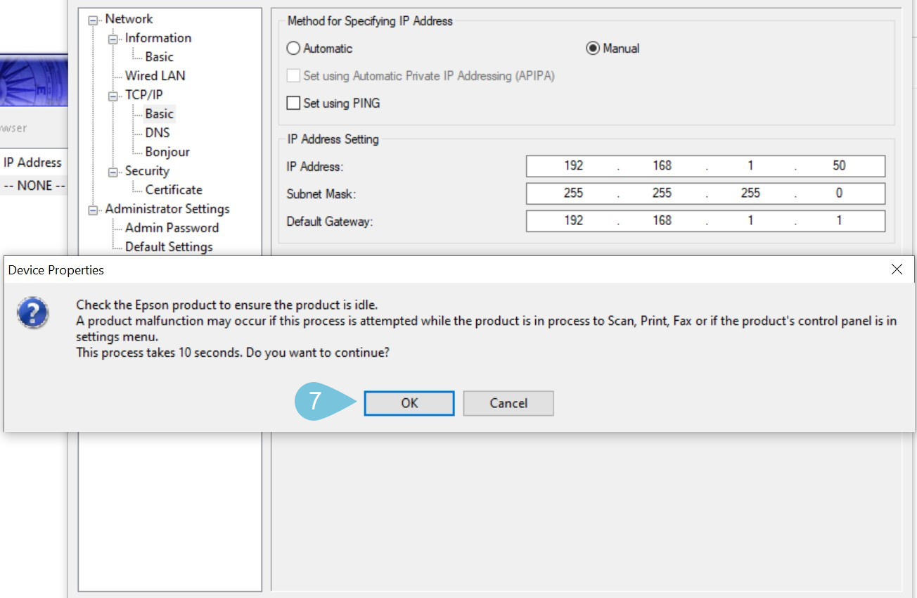Viewport: 917px width, 598px height.
Task: Enable the Set using PING checkbox
Action: (x=293, y=103)
